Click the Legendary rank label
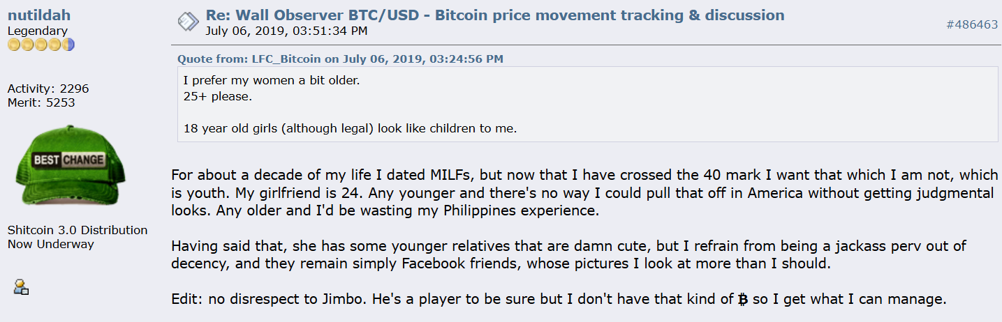The height and width of the screenshot is (322, 1002). [38, 31]
